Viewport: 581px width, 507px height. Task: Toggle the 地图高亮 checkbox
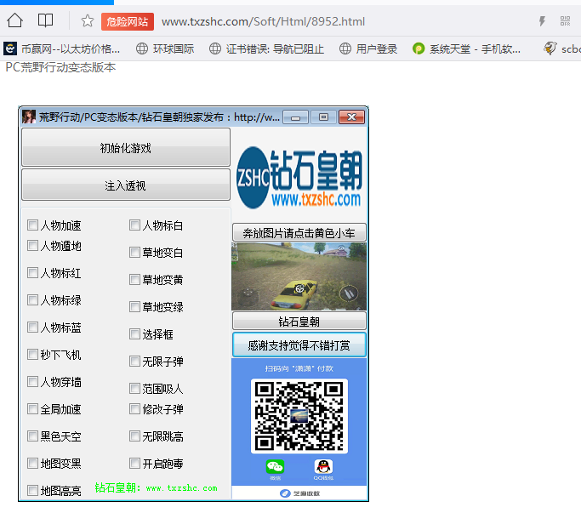pos(32,491)
